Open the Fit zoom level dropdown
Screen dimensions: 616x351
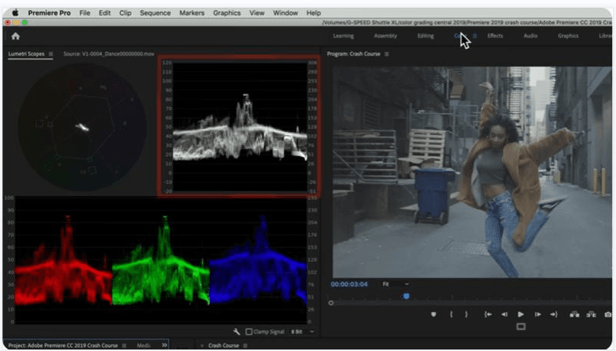(395, 284)
